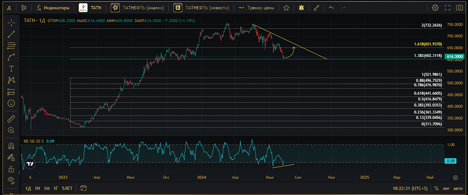
Task: Open price axis settings gear at bottom right
Action: pos(455,178)
